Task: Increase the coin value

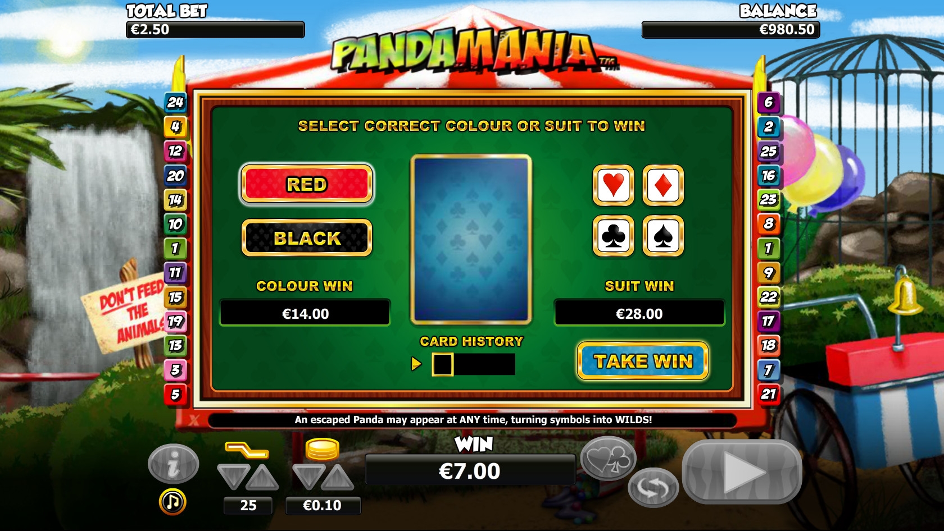Action: coord(338,477)
